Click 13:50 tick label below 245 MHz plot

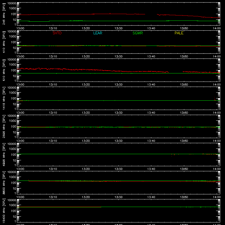click(x=184, y=28)
